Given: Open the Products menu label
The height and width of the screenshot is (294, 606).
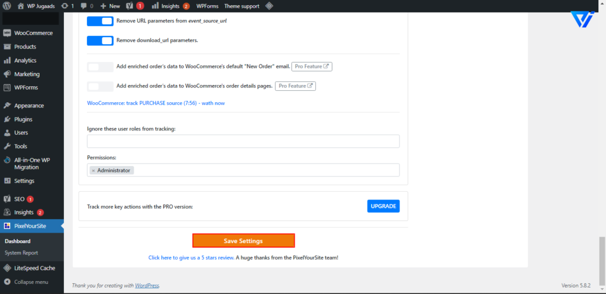Looking at the screenshot, I should tap(25, 47).
